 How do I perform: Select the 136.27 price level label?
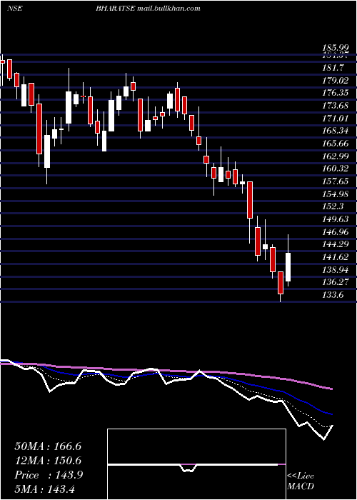pyautogui.click(x=336, y=282)
